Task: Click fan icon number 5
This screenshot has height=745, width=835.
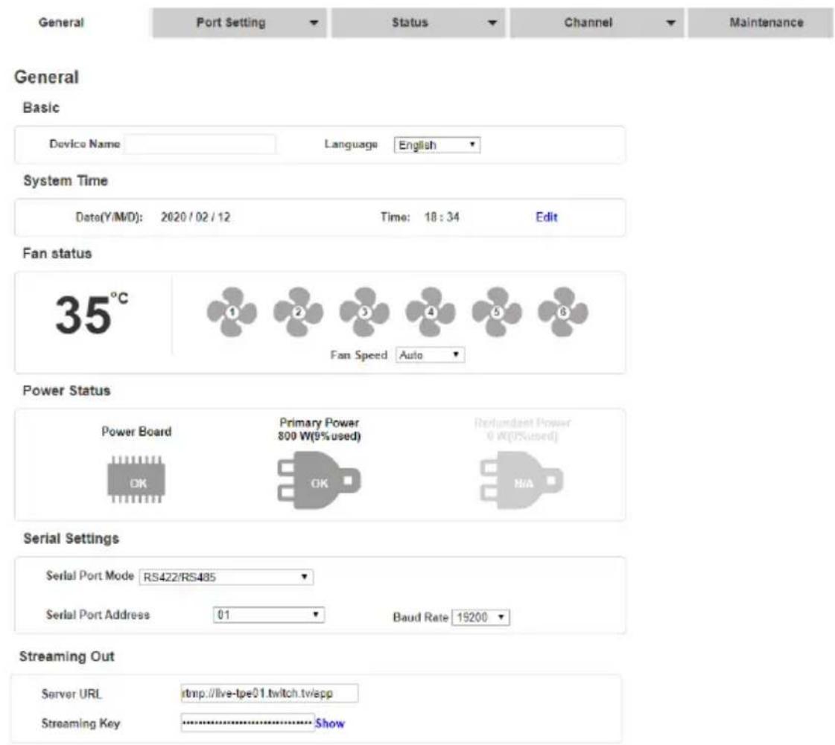Action: click(x=496, y=312)
